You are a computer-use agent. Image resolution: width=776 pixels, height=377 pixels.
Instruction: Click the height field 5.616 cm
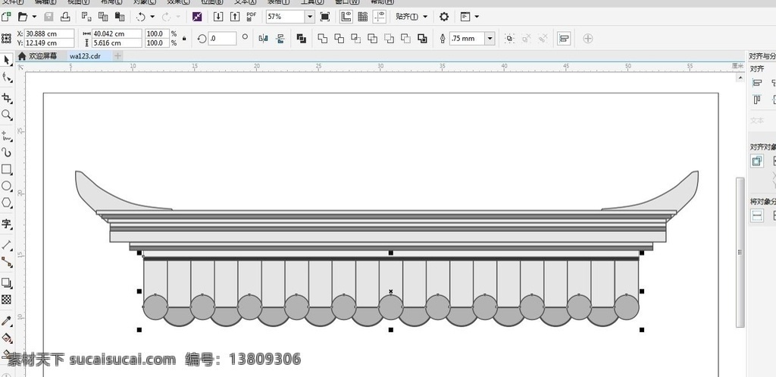pyautogui.click(x=117, y=42)
